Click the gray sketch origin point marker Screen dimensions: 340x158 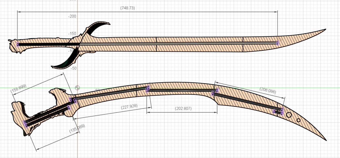(x=77, y=88)
